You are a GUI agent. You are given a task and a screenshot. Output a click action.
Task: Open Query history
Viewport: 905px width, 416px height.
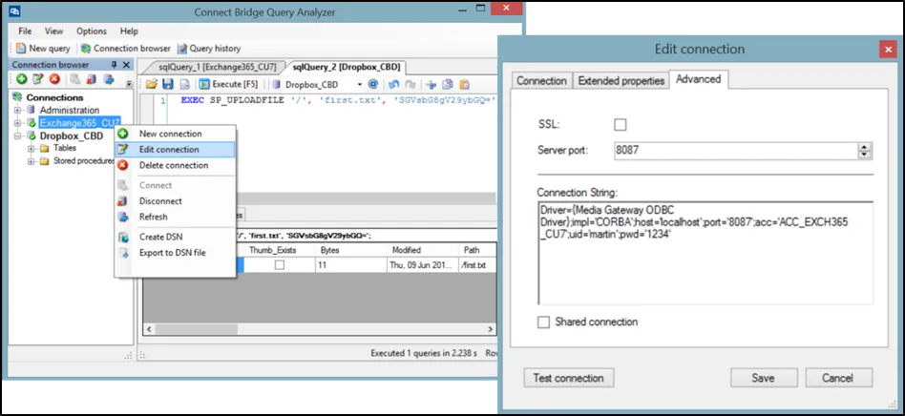tap(209, 49)
